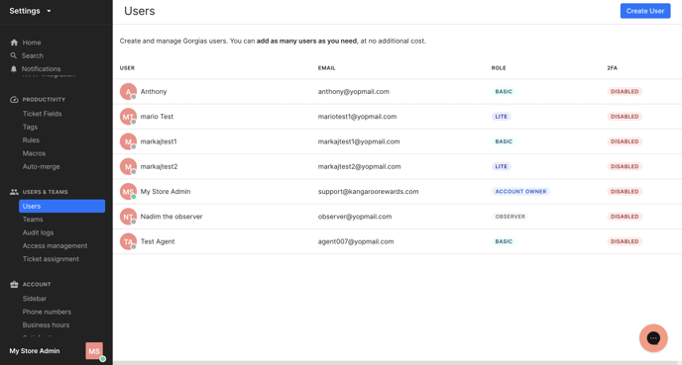Click the Users & Teams people icon
The image size is (682, 365).
point(14,192)
